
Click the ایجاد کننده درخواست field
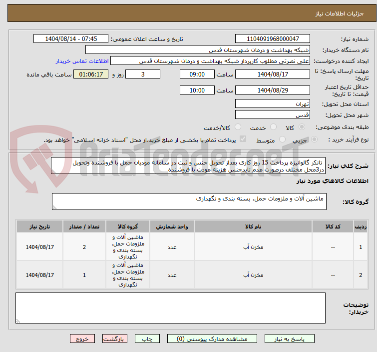click(210, 61)
